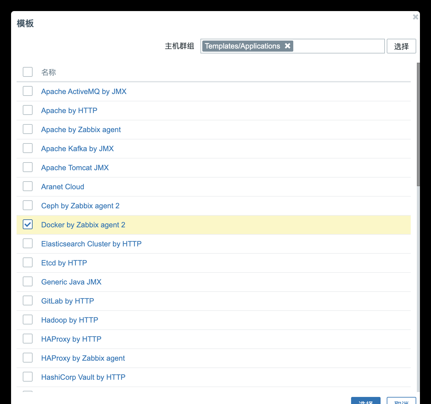Open the HAProxy by HTTP link
431x404 pixels.
coord(71,339)
